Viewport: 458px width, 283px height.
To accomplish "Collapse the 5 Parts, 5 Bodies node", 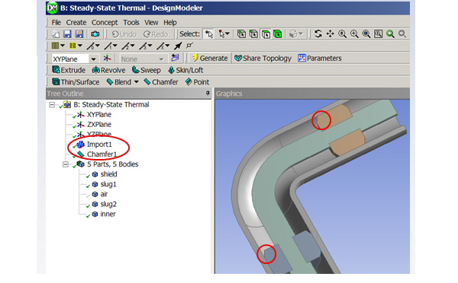I will click(66, 164).
